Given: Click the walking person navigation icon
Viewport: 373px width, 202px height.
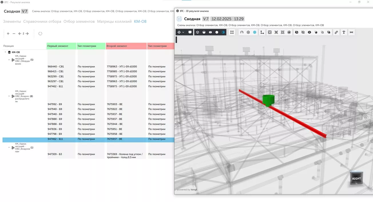Looking at the screenshot, I should [344, 32].
